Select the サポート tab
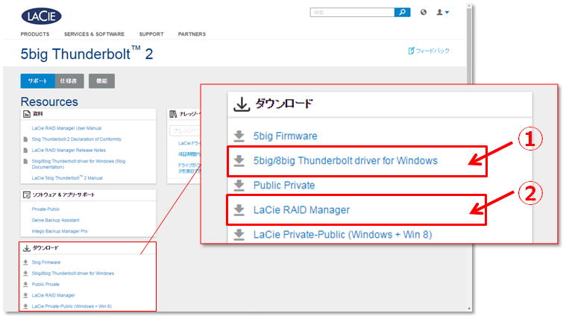 coord(37,81)
